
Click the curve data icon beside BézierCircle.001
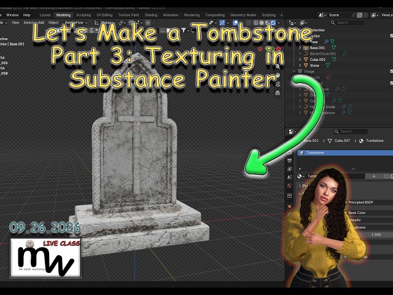pos(345,53)
